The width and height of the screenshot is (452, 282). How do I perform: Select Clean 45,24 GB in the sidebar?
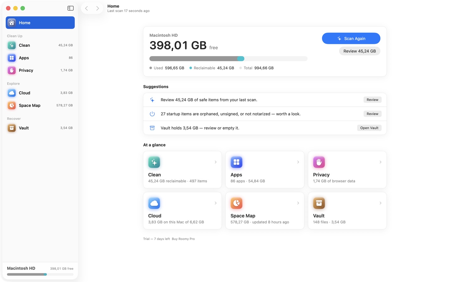coord(40,45)
